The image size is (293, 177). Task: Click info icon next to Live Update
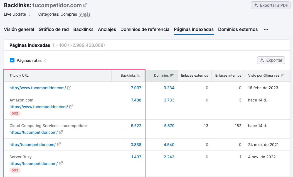[29, 14]
